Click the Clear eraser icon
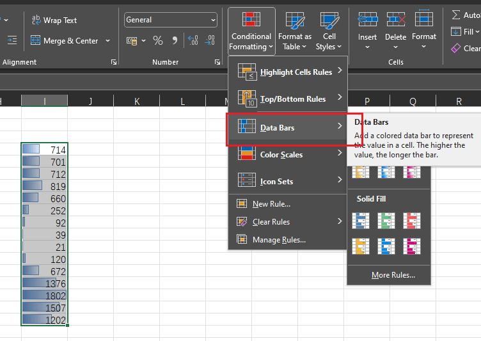This screenshot has width=481, height=341. 456,48
